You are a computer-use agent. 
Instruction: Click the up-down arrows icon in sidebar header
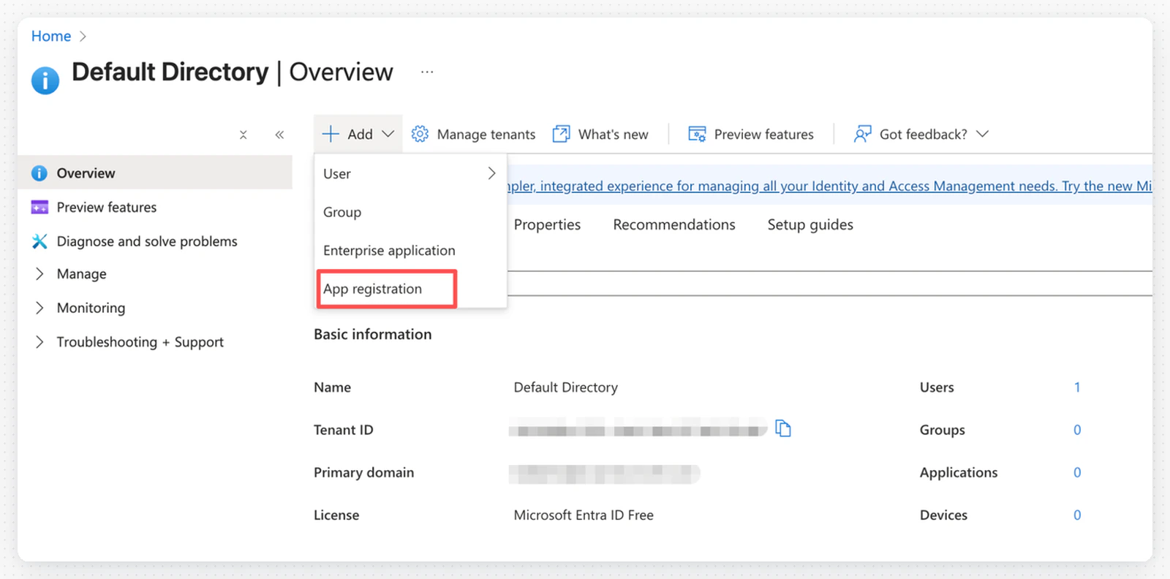243,135
